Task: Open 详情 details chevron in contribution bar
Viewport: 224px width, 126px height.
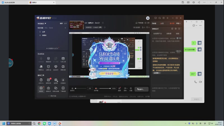Action: [178, 24]
